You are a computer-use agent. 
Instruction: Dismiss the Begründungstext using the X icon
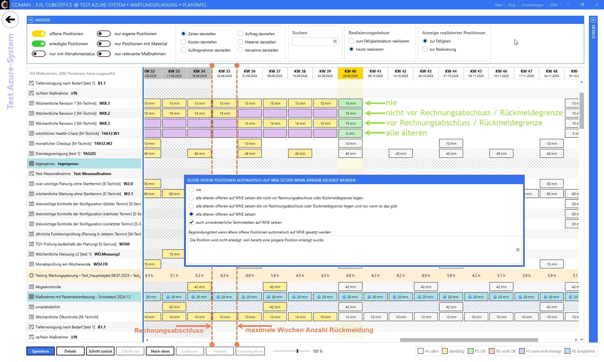click(518, 250)
